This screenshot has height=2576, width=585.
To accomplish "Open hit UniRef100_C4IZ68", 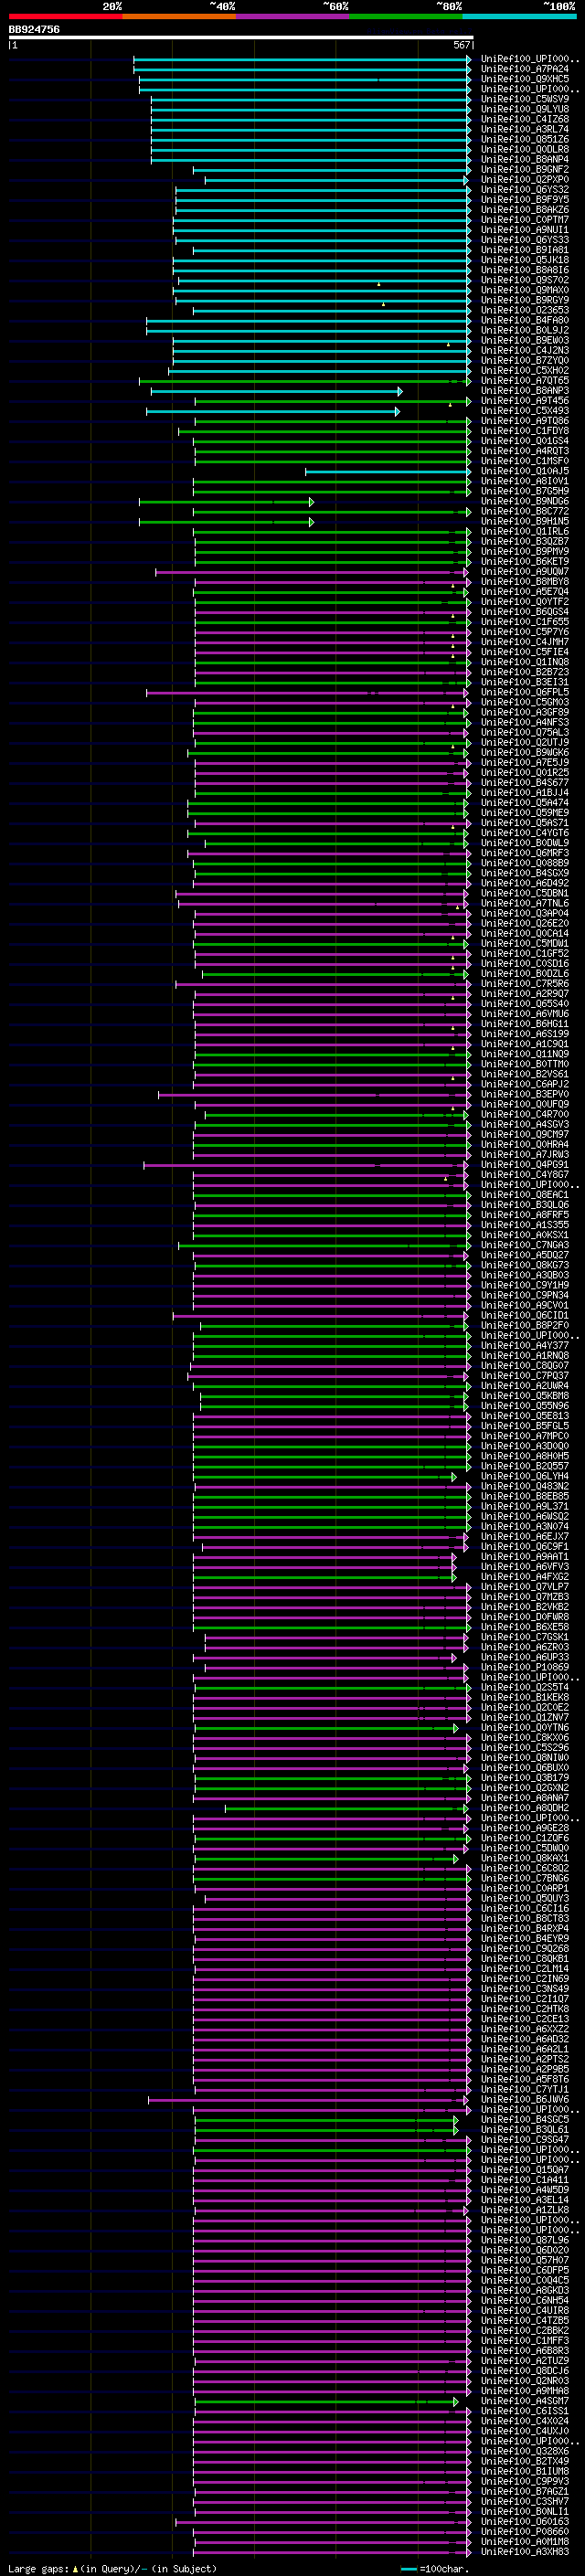I will coord(525,119).
